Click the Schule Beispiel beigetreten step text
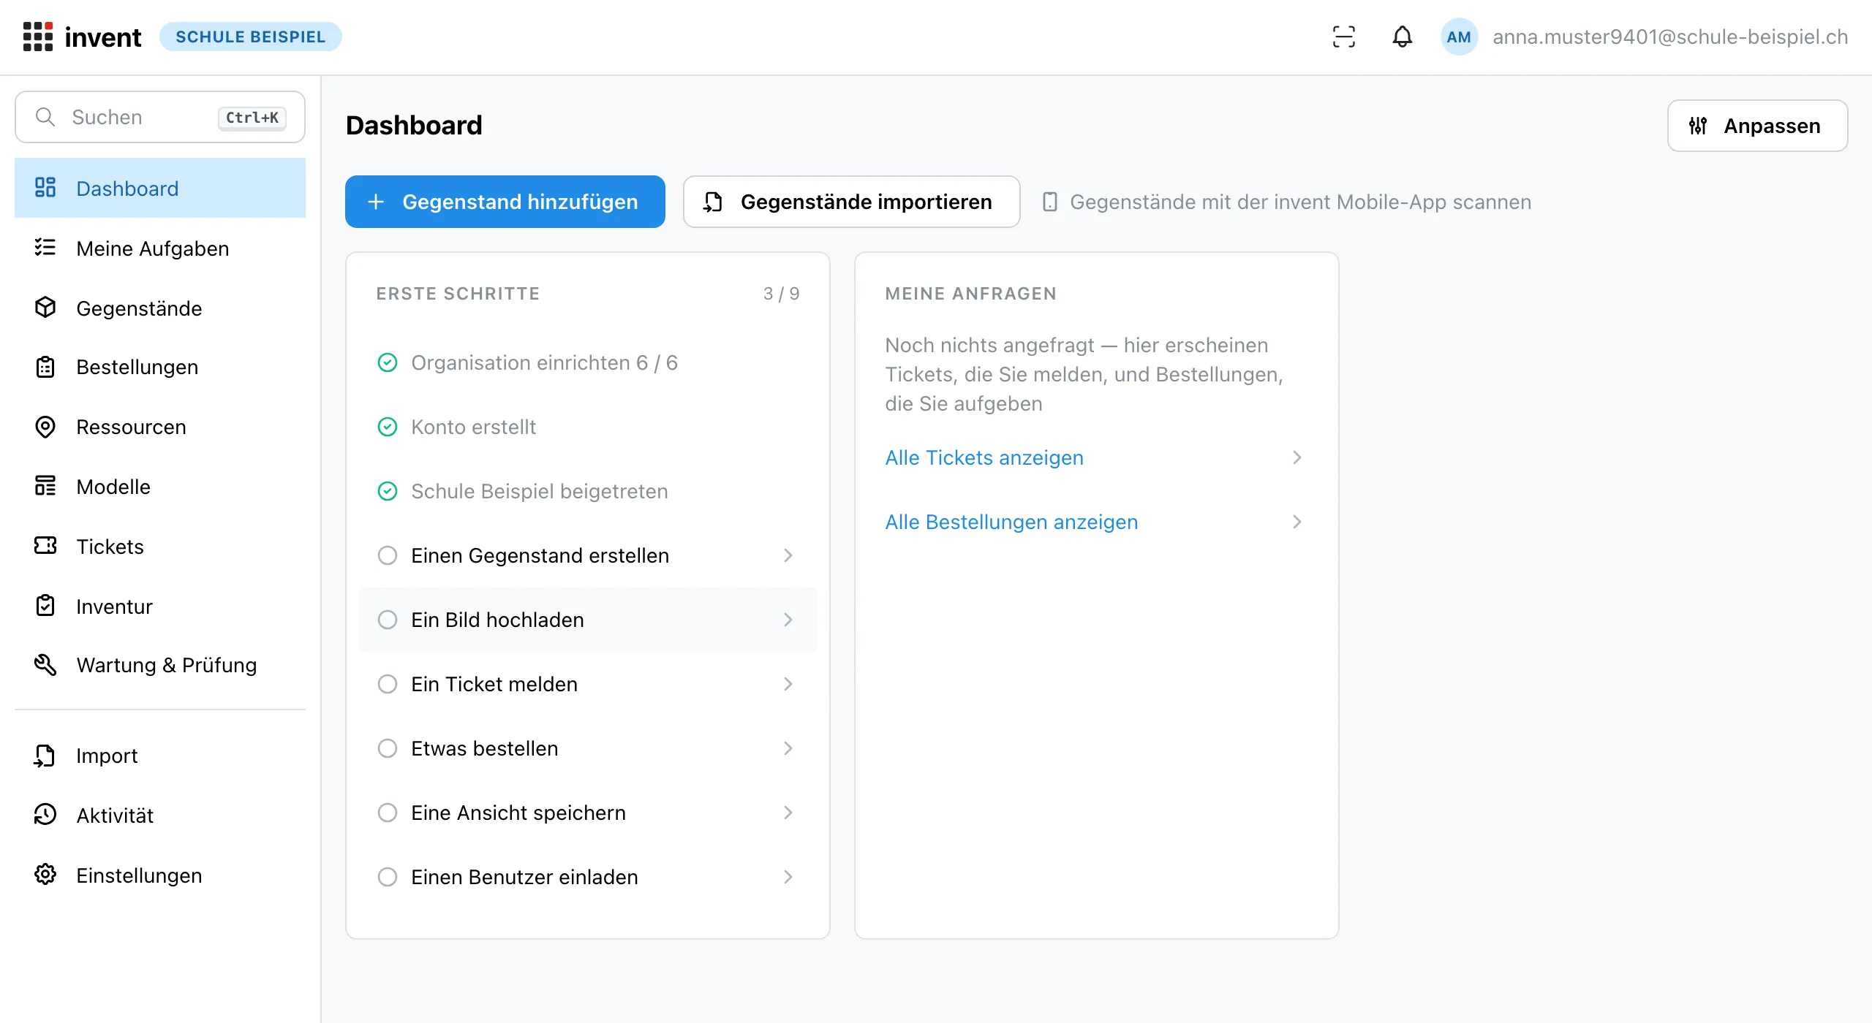The height and width of the screenshot is (1023, 1872). pyautogui.click(x=539, y=491)
